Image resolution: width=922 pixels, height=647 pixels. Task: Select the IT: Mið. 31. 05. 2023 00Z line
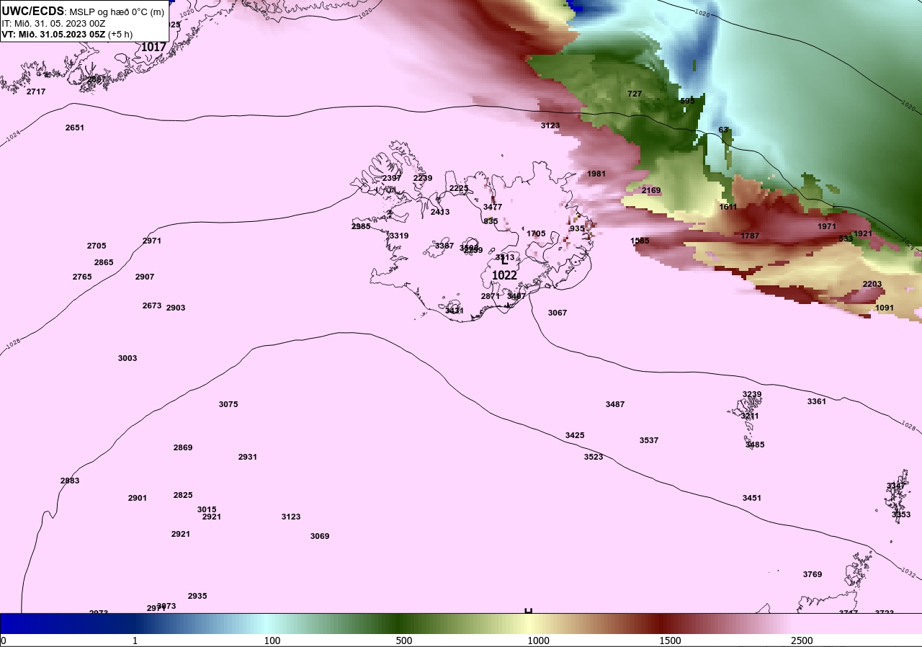(53, 23)
